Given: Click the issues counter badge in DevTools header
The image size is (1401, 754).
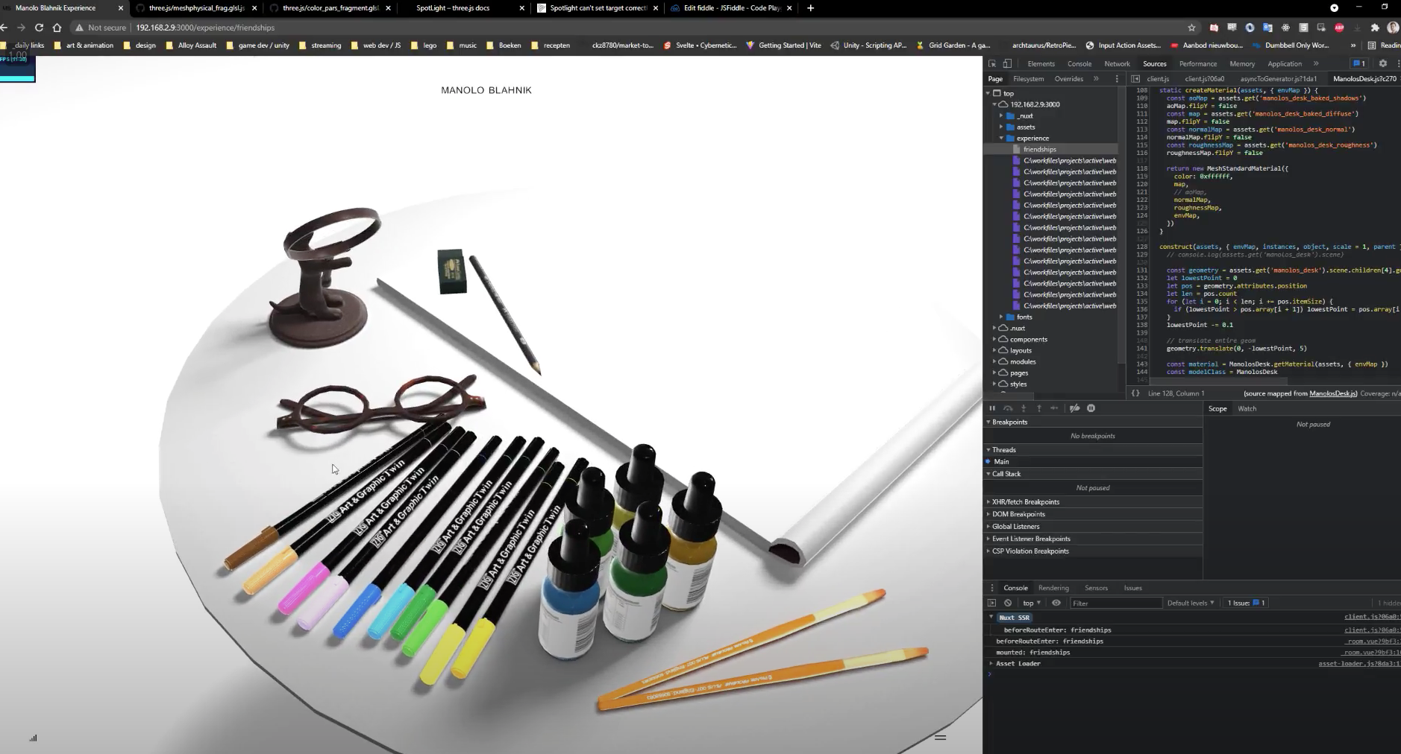Looking at the screenshot, I should tap(1359, 63).
